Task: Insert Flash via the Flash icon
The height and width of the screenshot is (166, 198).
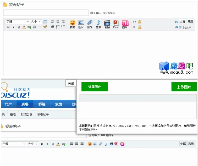Action: 116,24
